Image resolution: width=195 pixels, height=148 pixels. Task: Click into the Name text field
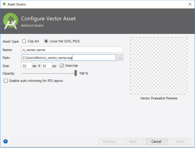pos(72,50)
